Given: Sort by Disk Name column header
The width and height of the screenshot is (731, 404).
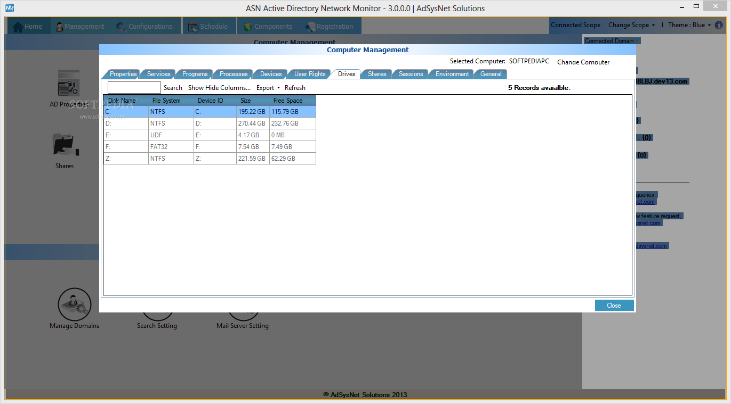Looking at the screenshot, I should pyautogui.click(x=126, y=101).
